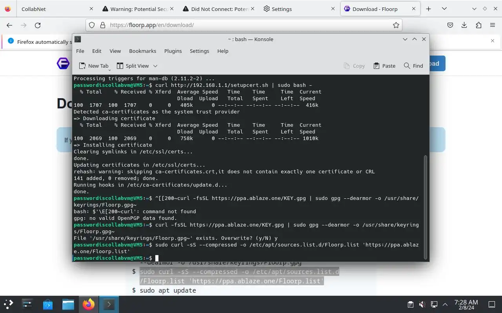
Task: Close the Download - Floorp tab
Action: (414, 9)
